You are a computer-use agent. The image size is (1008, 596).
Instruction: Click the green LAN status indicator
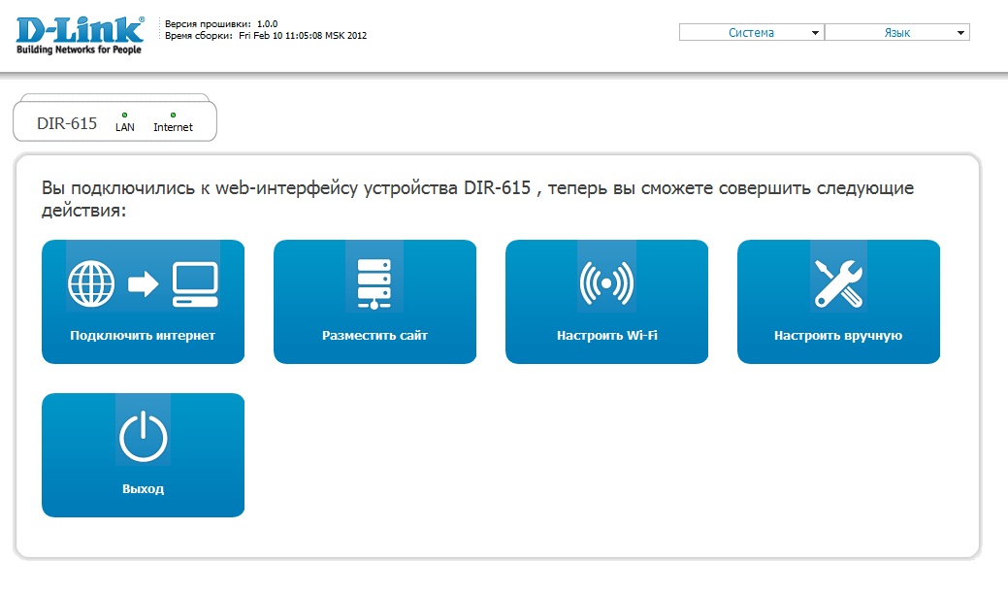pos(125,116)
